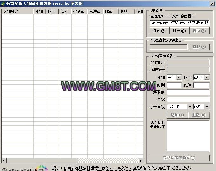Click the Mir.db file path field

(179, 23)
